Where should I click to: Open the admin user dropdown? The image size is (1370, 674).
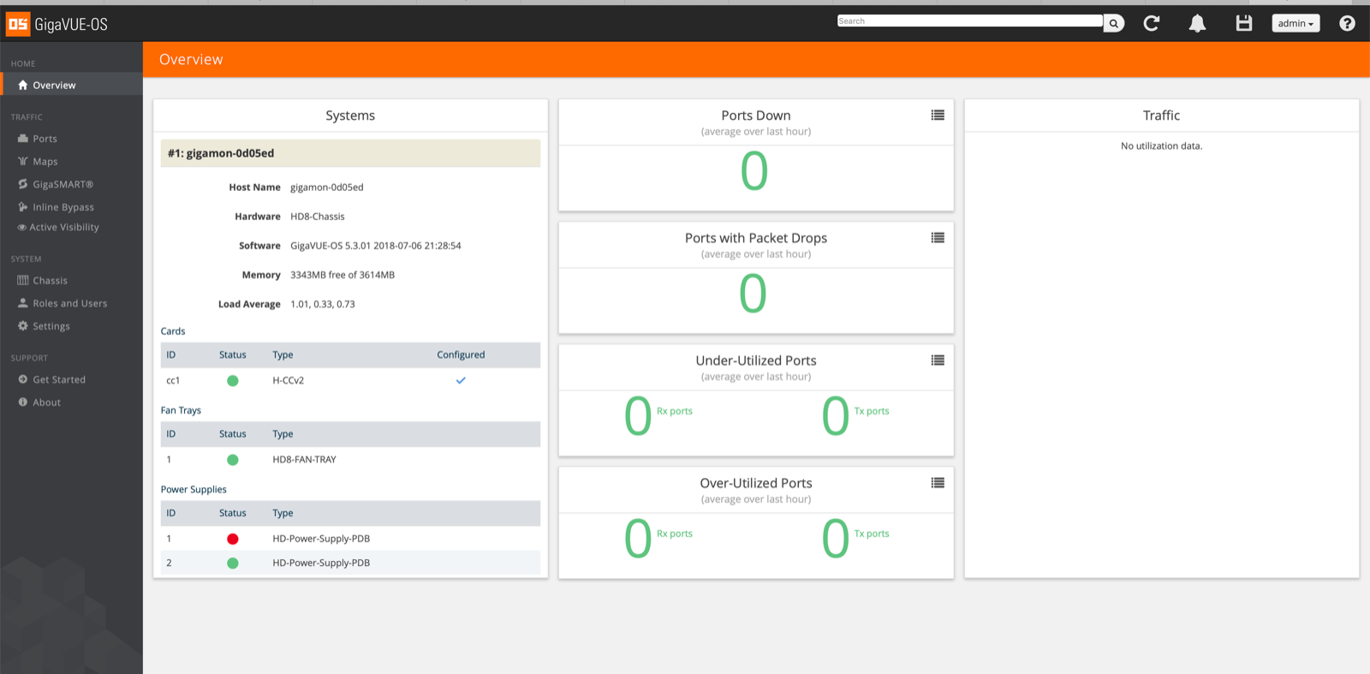point(1296,23)
